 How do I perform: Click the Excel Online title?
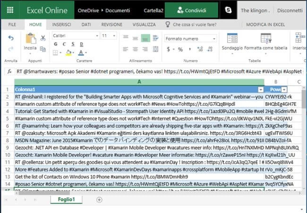47,10
